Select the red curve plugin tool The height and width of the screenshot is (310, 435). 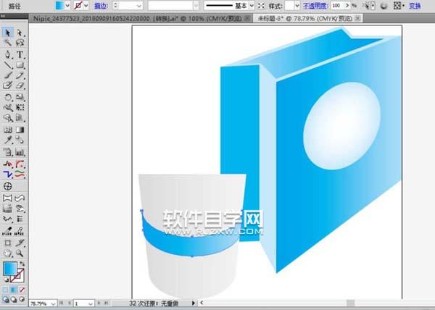point(20,164)
